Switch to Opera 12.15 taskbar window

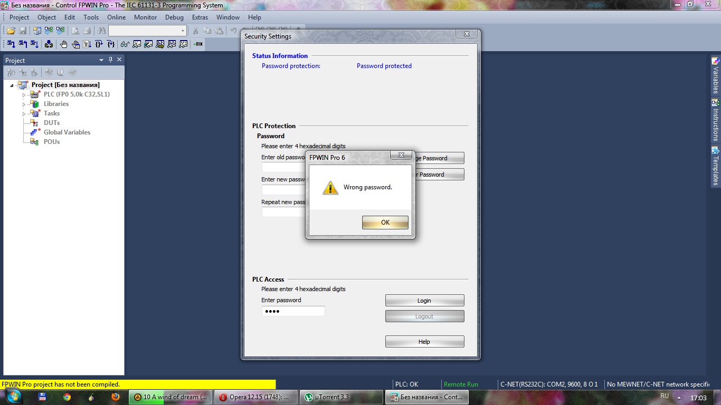point(255,397)
